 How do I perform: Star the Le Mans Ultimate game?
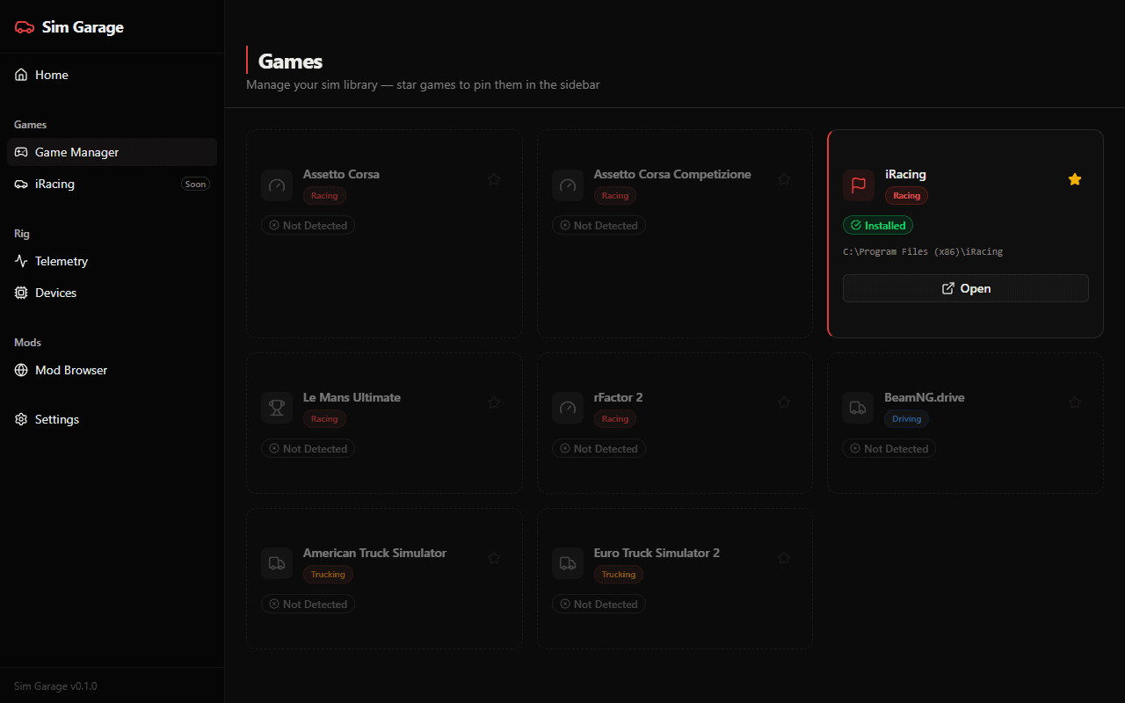tap(494, 402)
